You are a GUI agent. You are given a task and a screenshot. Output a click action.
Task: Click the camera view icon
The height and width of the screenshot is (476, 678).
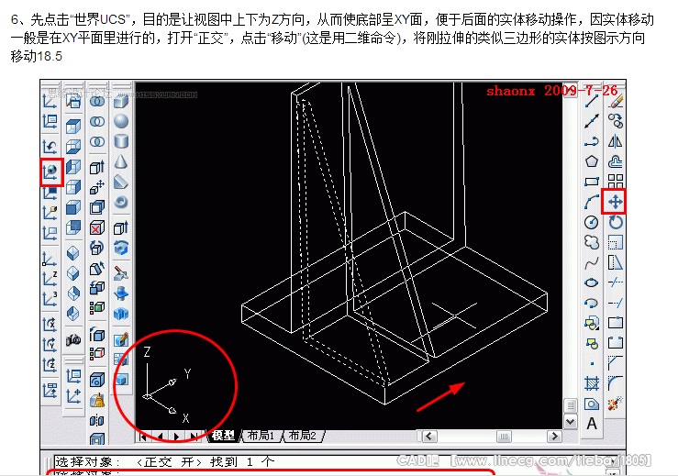point(73,340)
